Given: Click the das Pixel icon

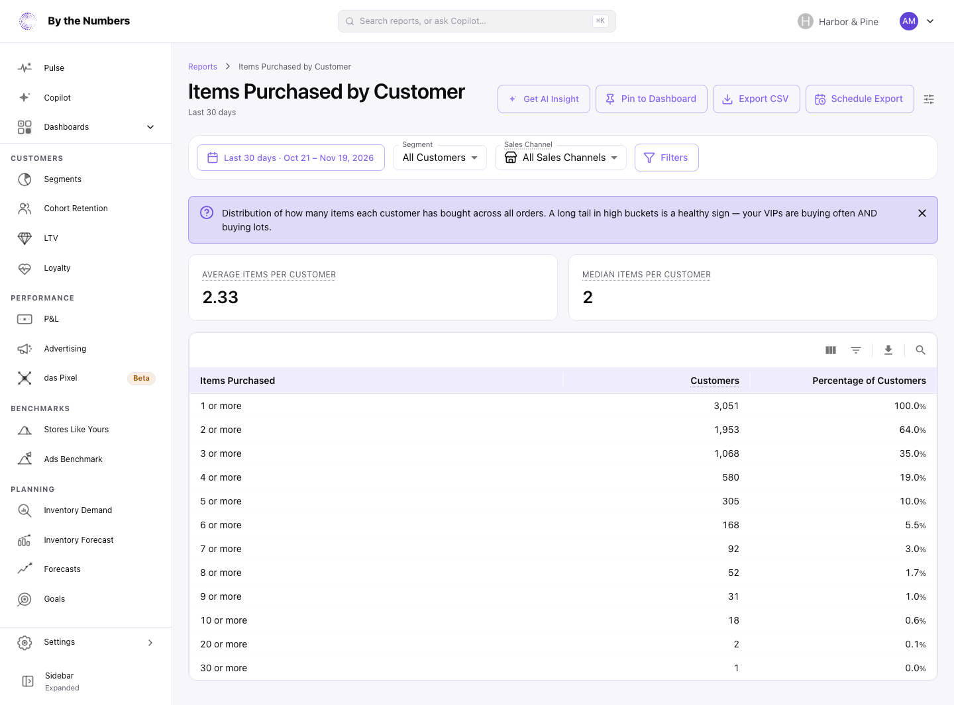Looking at the screenshot, I should click(x=25, y=378).
